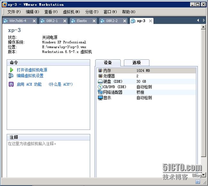Click the memory chip icon in the 内存 row
The height and width of the screenshot is (186, 208).
coord(100,70)
